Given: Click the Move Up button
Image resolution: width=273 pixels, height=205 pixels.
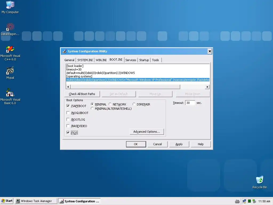Looking at the screenshot, I should click(x=155, y=94).
